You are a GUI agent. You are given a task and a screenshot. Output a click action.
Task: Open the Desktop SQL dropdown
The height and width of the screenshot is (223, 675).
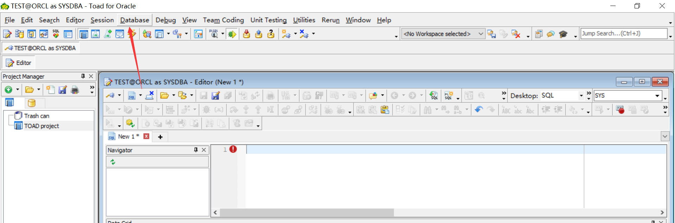[581, 95]
